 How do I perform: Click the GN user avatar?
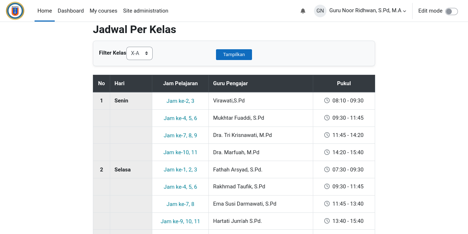click(320, 11)
